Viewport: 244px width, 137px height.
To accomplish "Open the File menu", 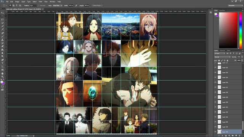I will point(7,2).
